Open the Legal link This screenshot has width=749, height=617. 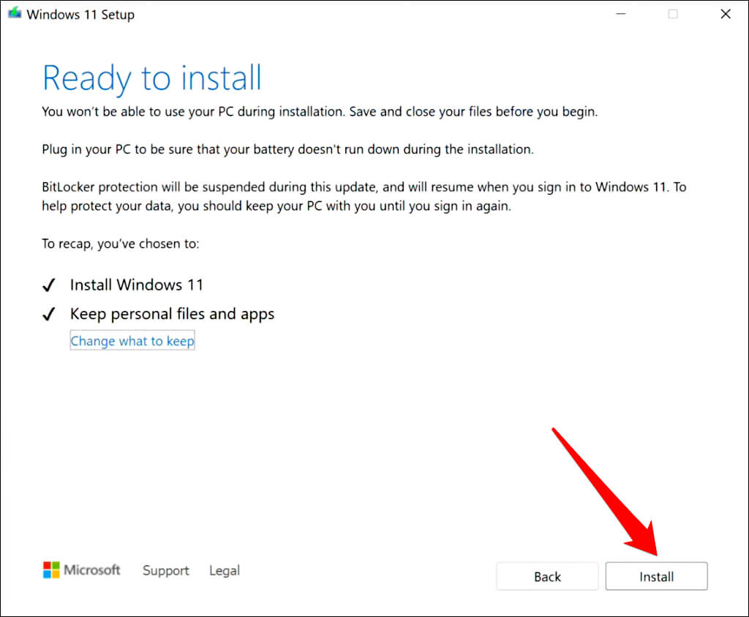coord(224,570)
